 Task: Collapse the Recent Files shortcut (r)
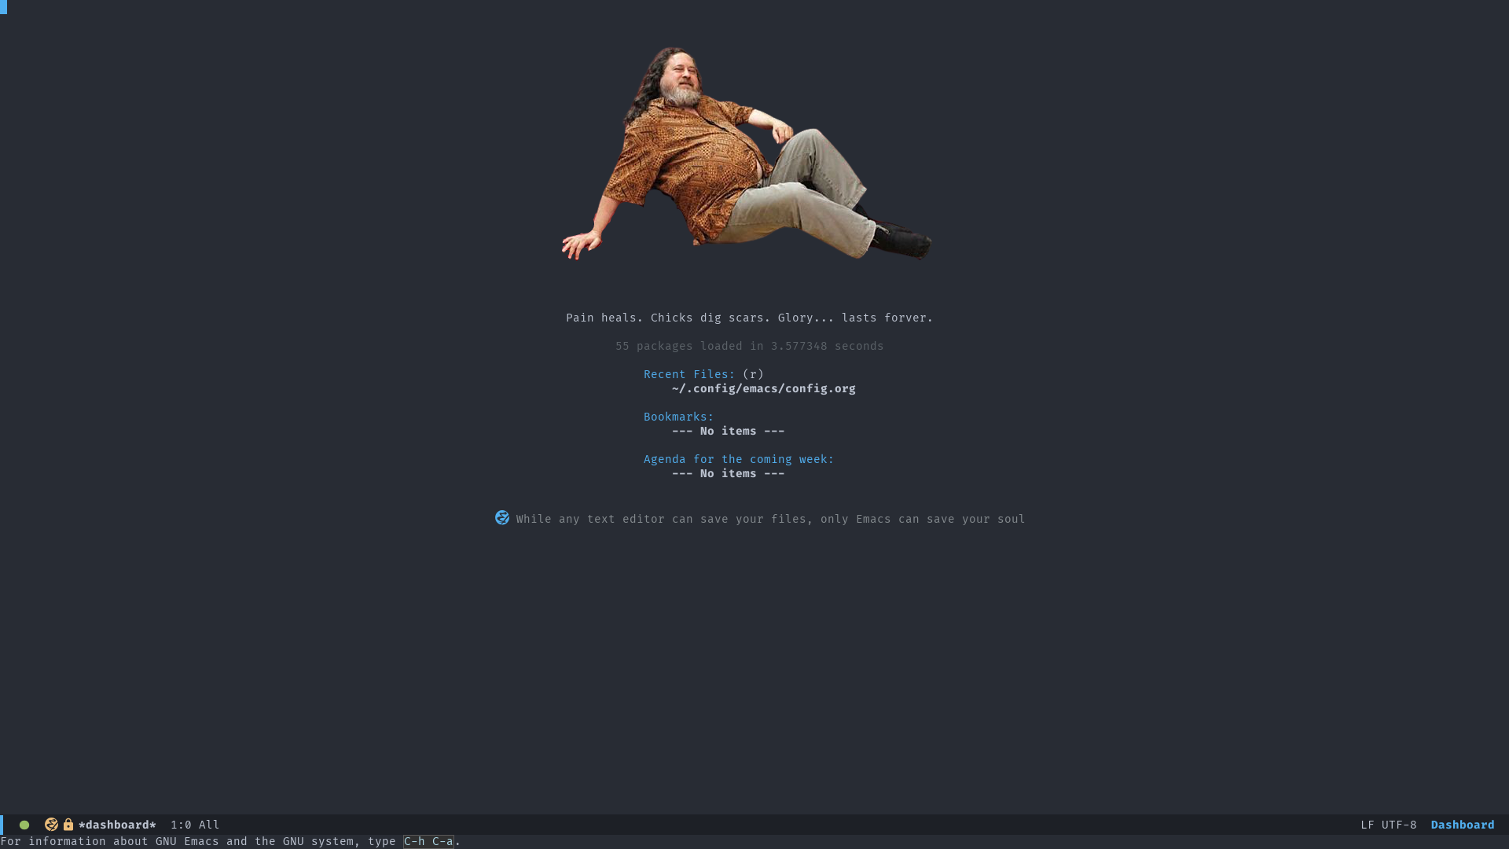(752, 374)
